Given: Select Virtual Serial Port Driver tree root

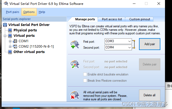Looking at the screenshot, I should (x=29, y=25).
